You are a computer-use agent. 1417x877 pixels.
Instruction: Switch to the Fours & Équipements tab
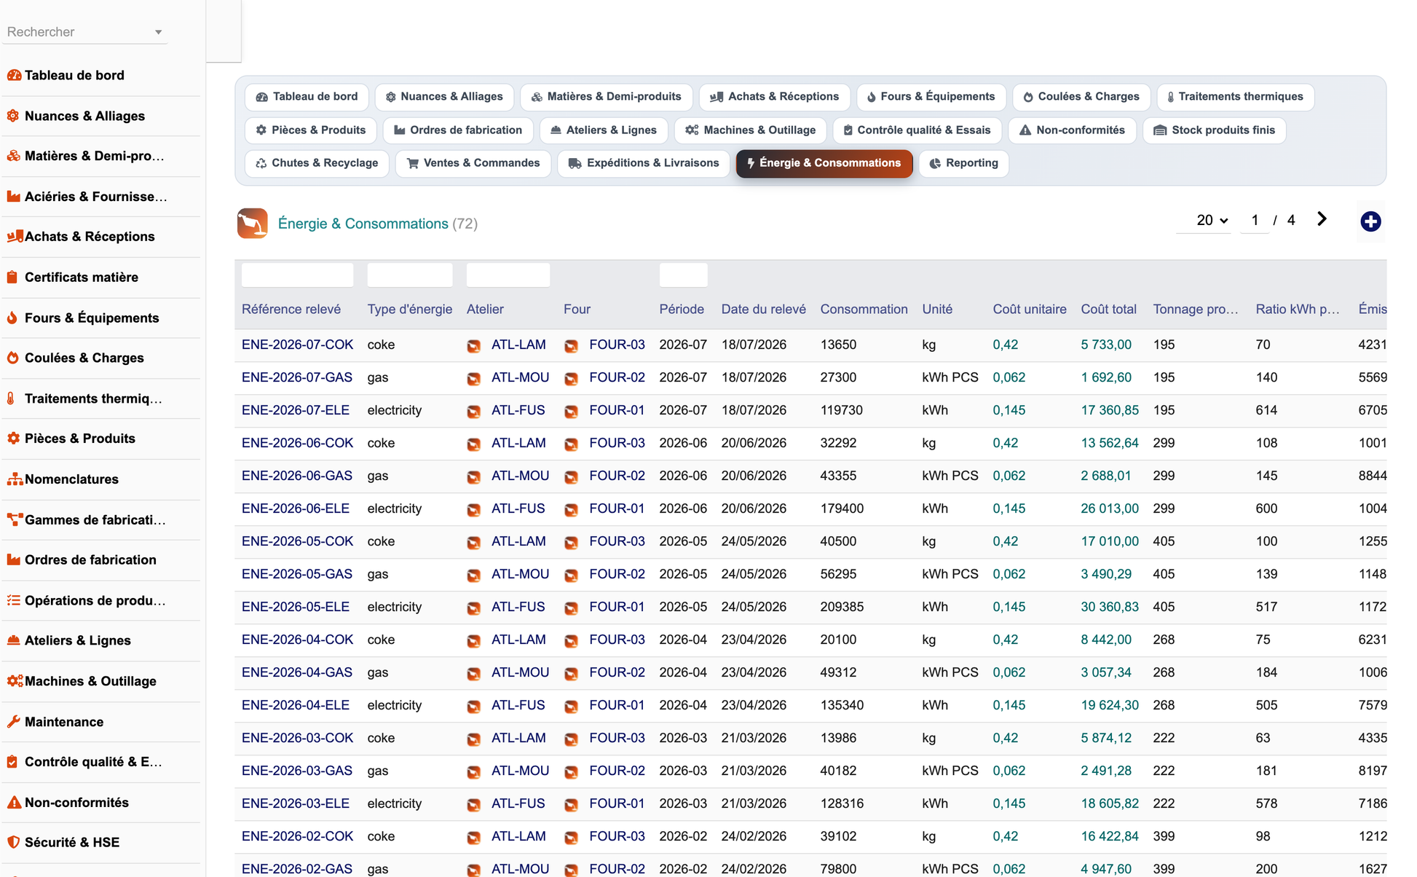point(931,97)
